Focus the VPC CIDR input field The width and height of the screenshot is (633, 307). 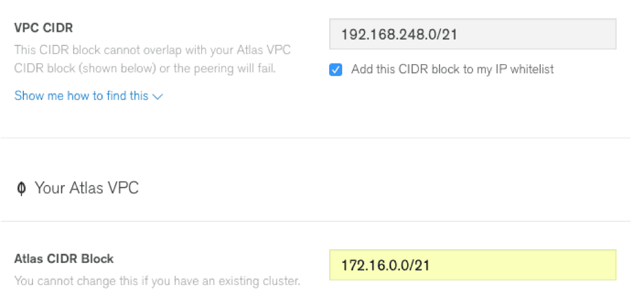[473, 34]
